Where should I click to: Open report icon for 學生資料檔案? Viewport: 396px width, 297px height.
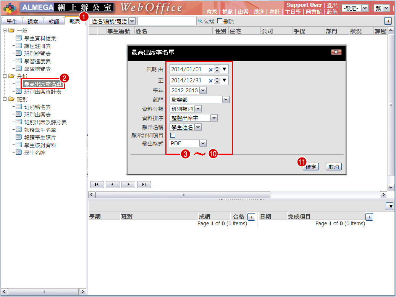click(x=19, y=38)
